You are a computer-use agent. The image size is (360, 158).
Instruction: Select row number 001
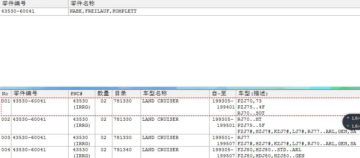pyautogui.click(x=5, y=101)
